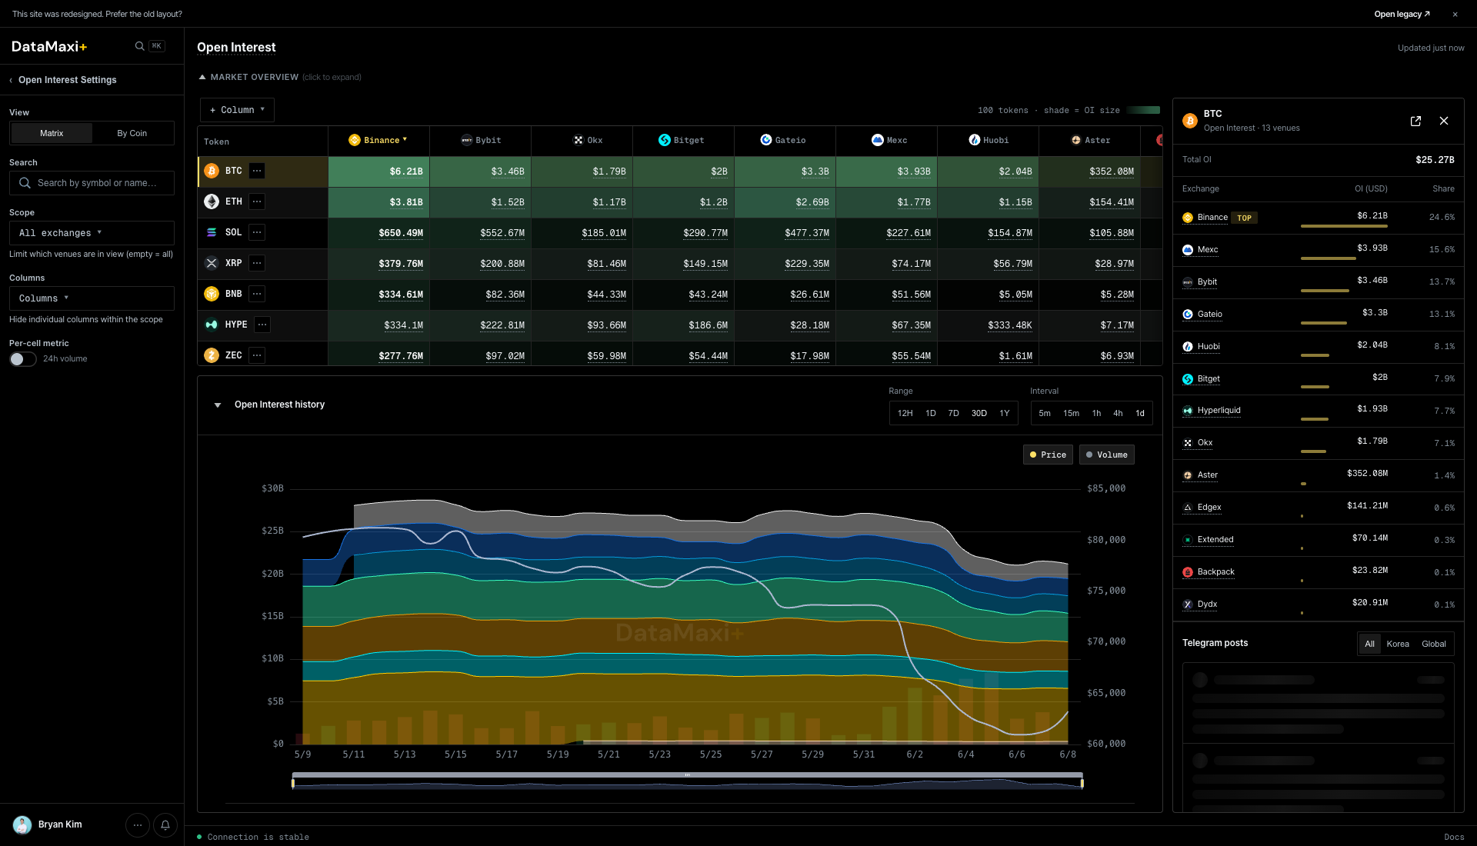Set chart range to 1D
Image resolution: width=1477 pixels, height=846 pixels.
tap(931, 413)
